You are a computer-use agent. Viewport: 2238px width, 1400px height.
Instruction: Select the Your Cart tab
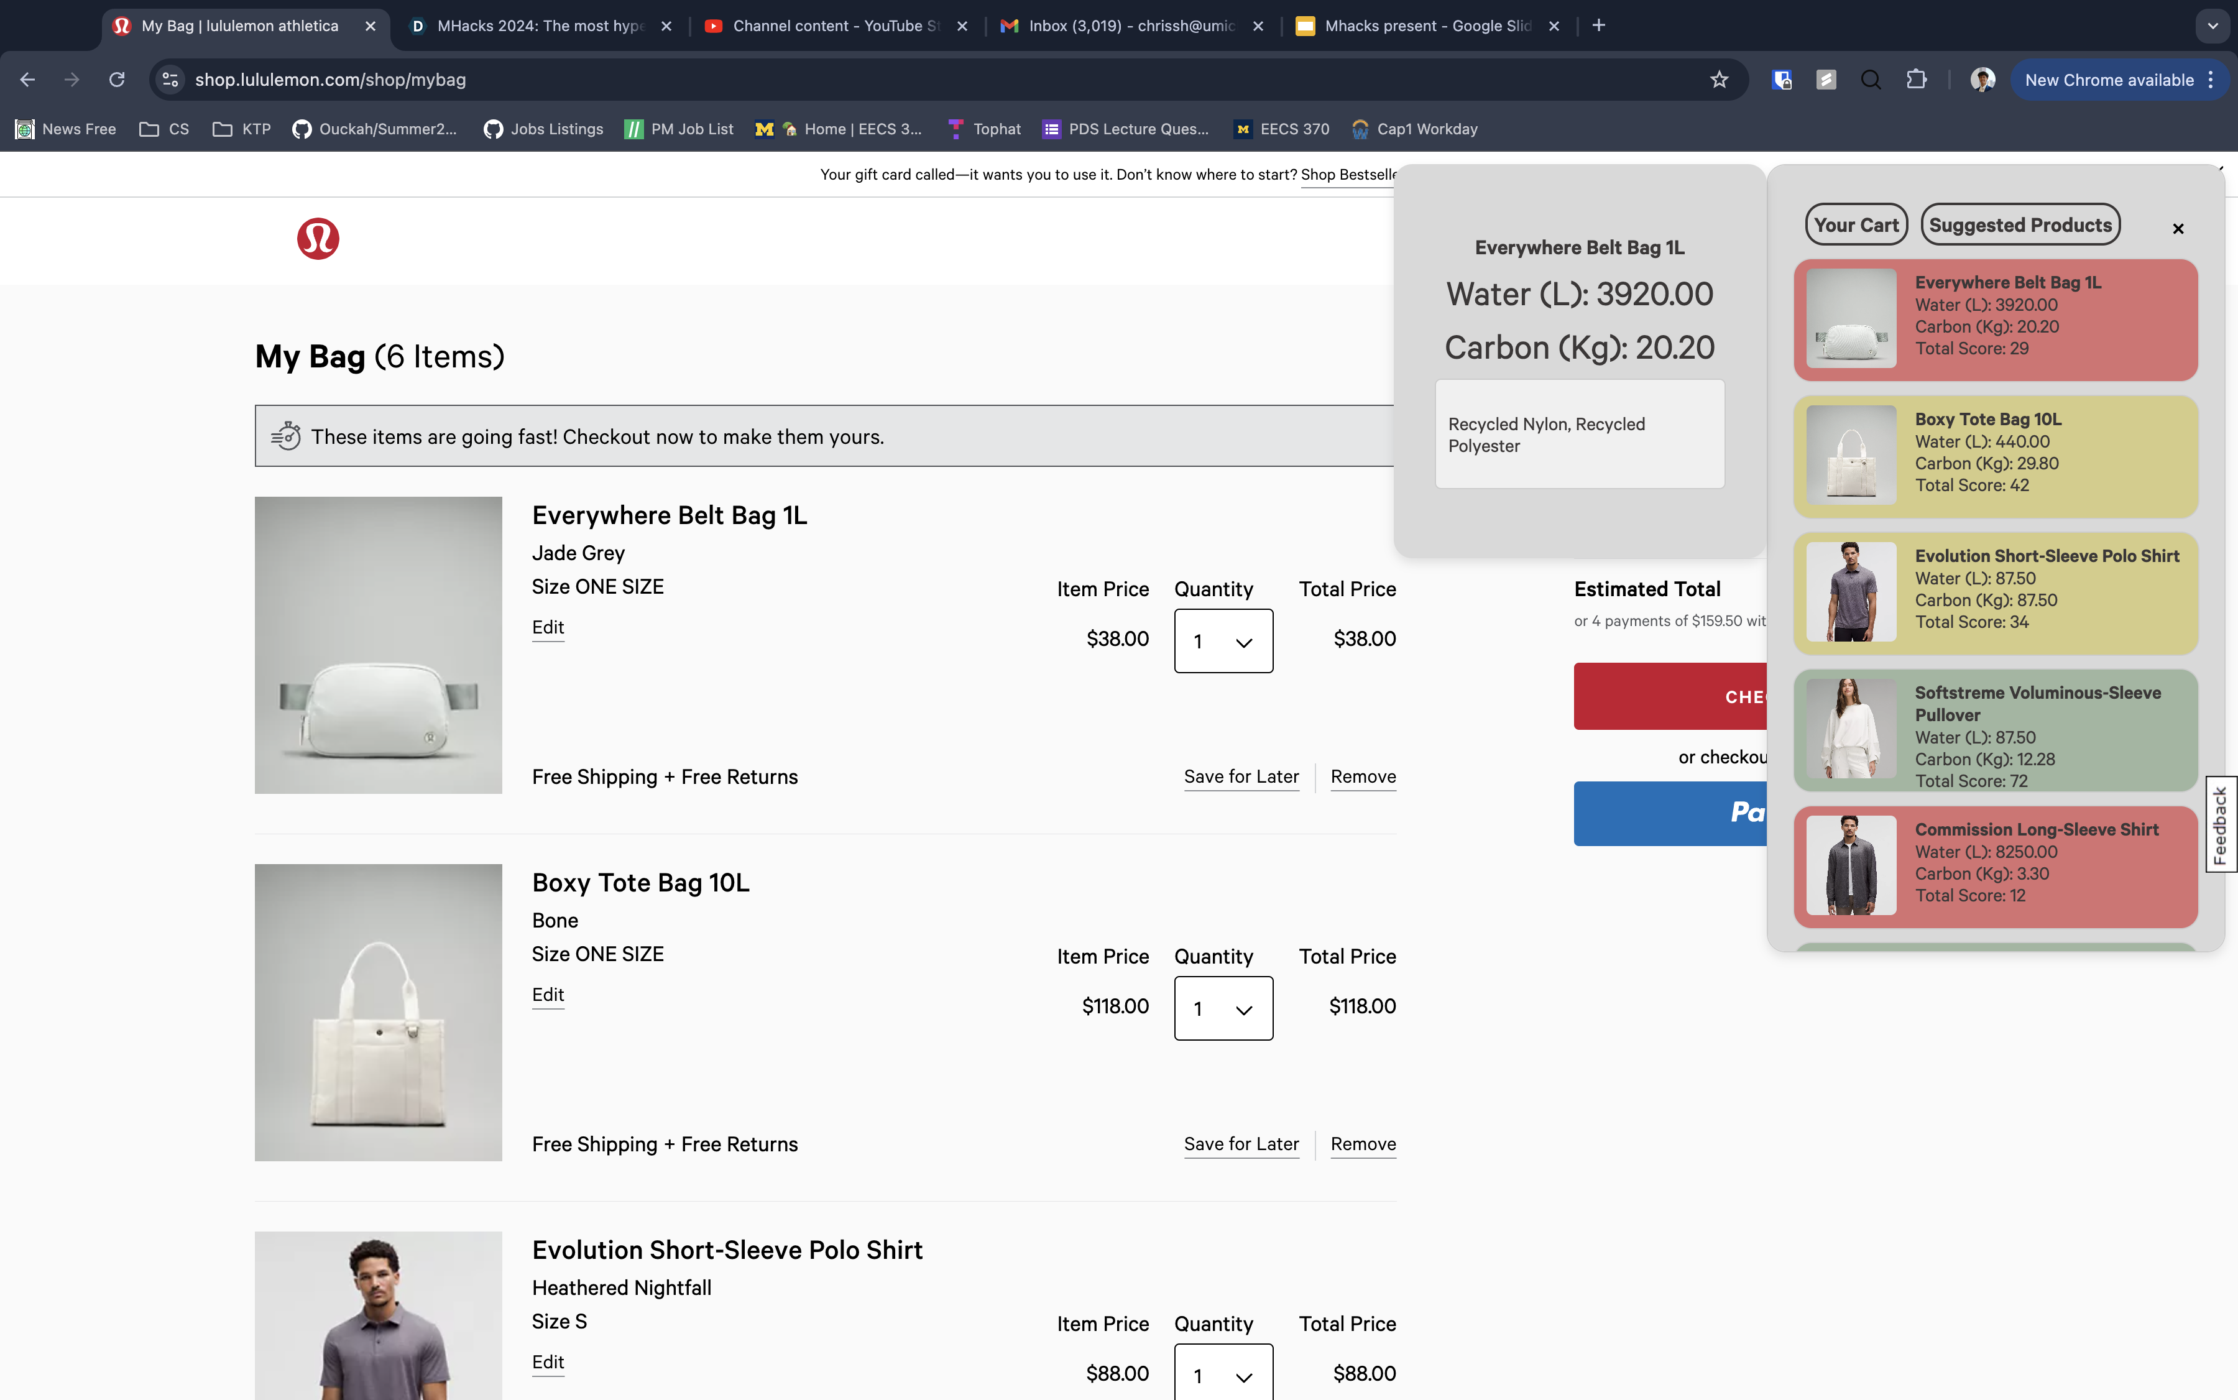(1856, 225)
